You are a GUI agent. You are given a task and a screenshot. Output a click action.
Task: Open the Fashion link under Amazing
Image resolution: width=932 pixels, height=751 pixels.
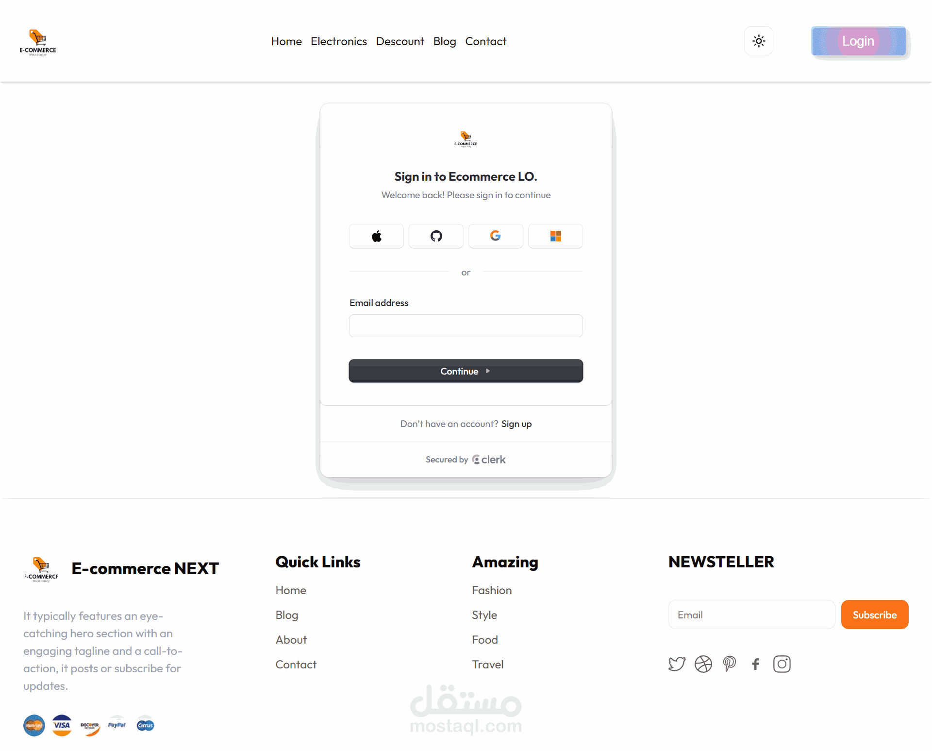click(492, 590)
